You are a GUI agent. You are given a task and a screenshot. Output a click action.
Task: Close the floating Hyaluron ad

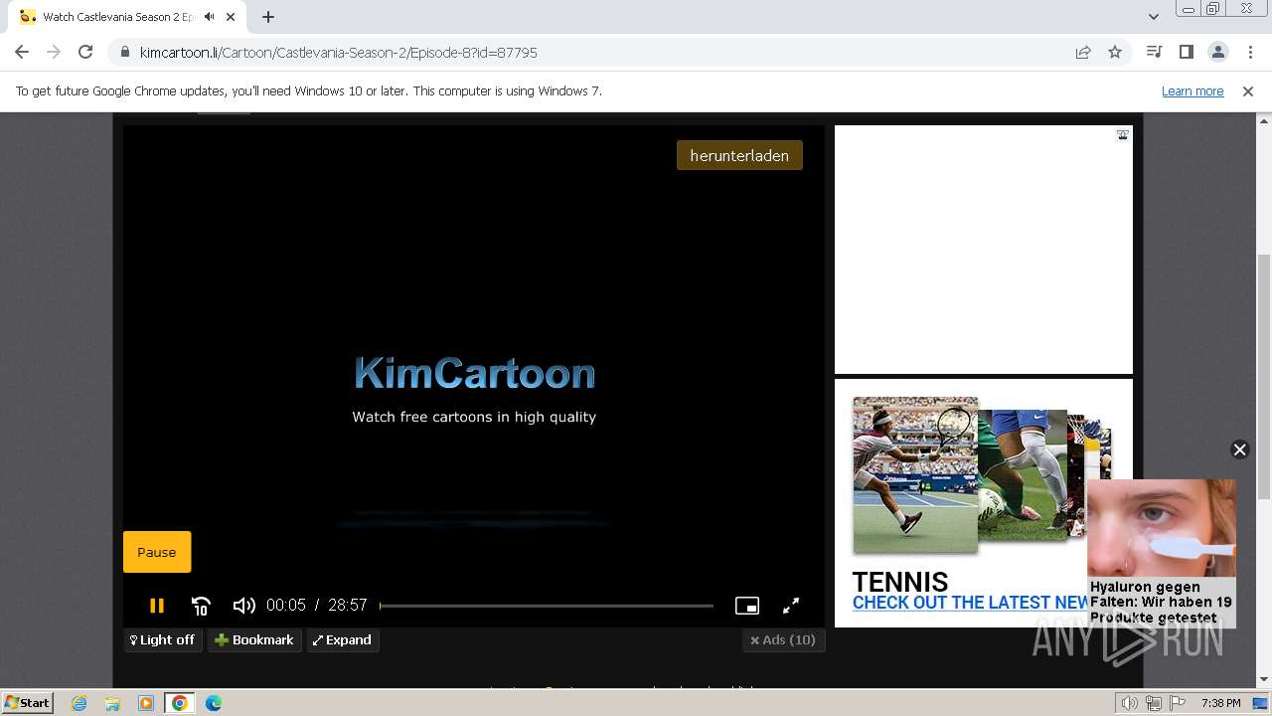(x=1239, y=449)
